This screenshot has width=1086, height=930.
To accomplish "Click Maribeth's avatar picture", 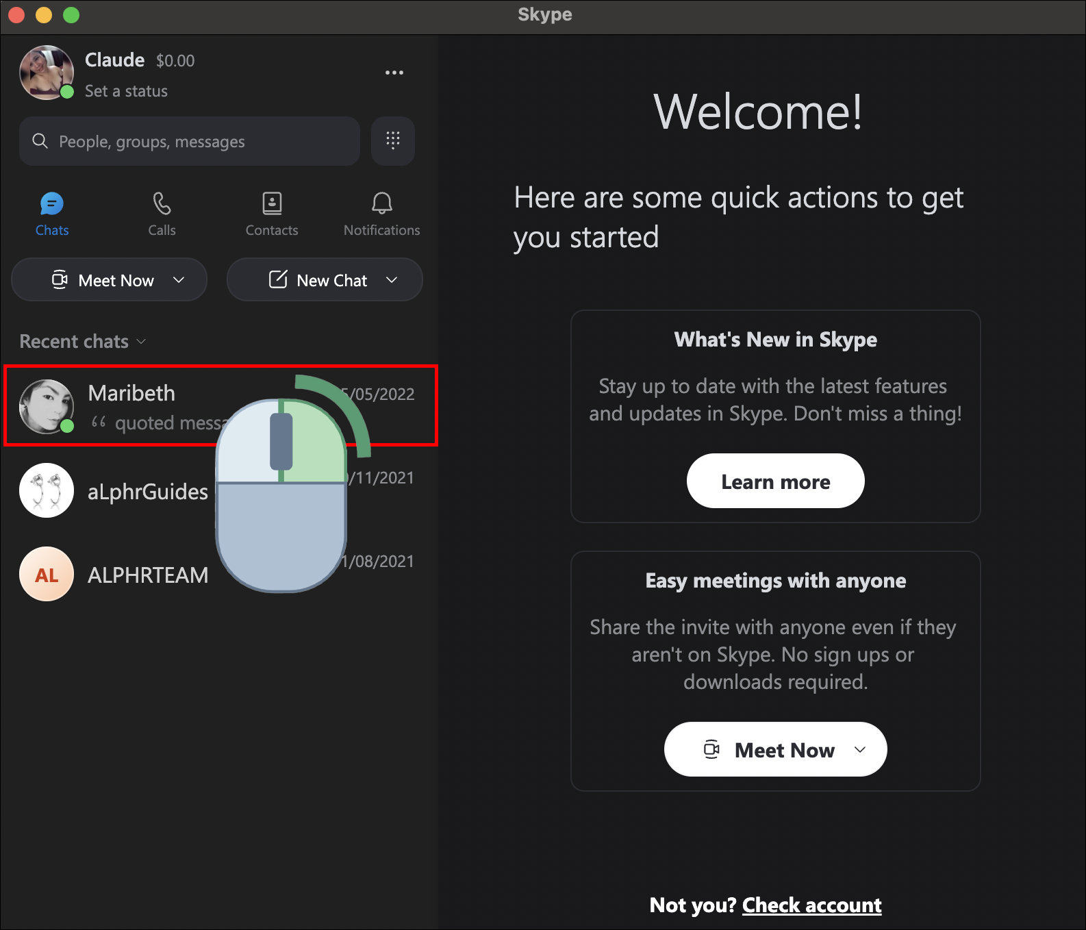I will pyautogui.click(x=46, y=407).
